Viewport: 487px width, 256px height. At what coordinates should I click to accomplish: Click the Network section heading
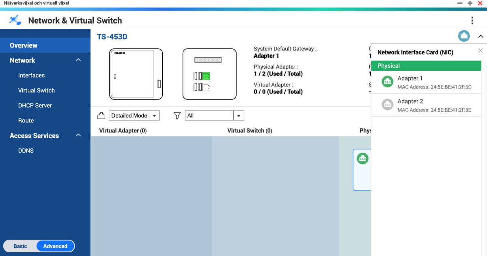pyautogui.click(x=22, y=60)
